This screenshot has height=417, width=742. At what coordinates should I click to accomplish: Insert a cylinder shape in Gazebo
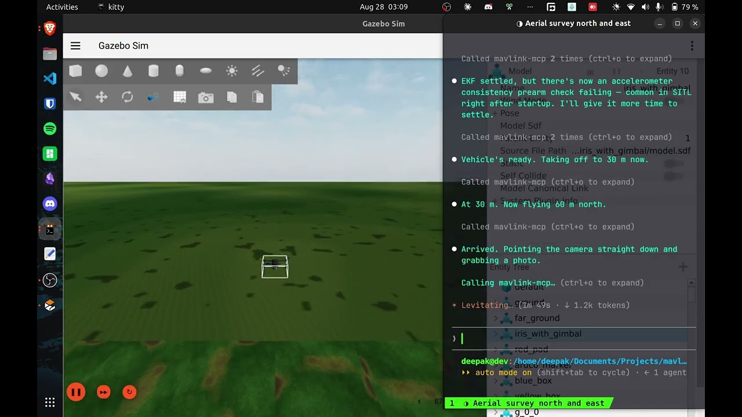[154, 71]
